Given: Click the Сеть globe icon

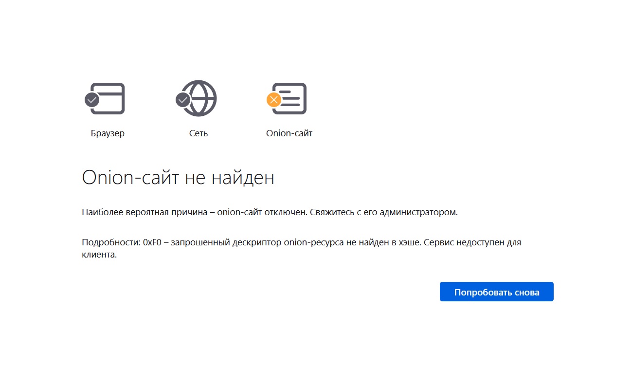Looking at the screenshot, I should (x=197, y=98).
